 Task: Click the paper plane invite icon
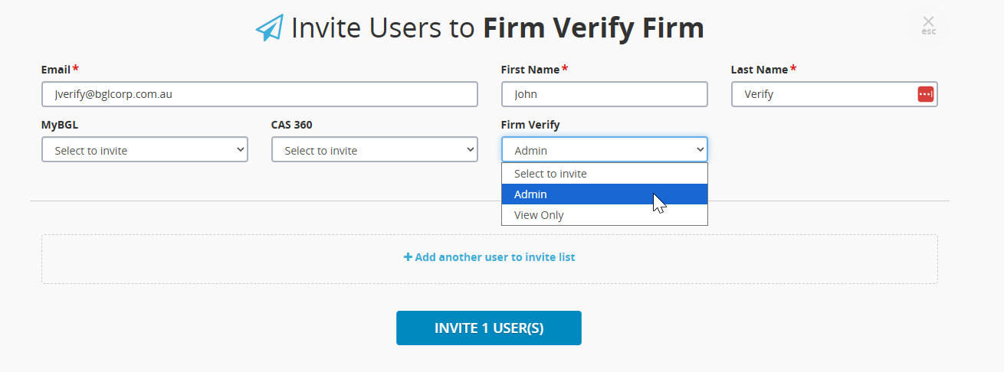coord(270,28)
